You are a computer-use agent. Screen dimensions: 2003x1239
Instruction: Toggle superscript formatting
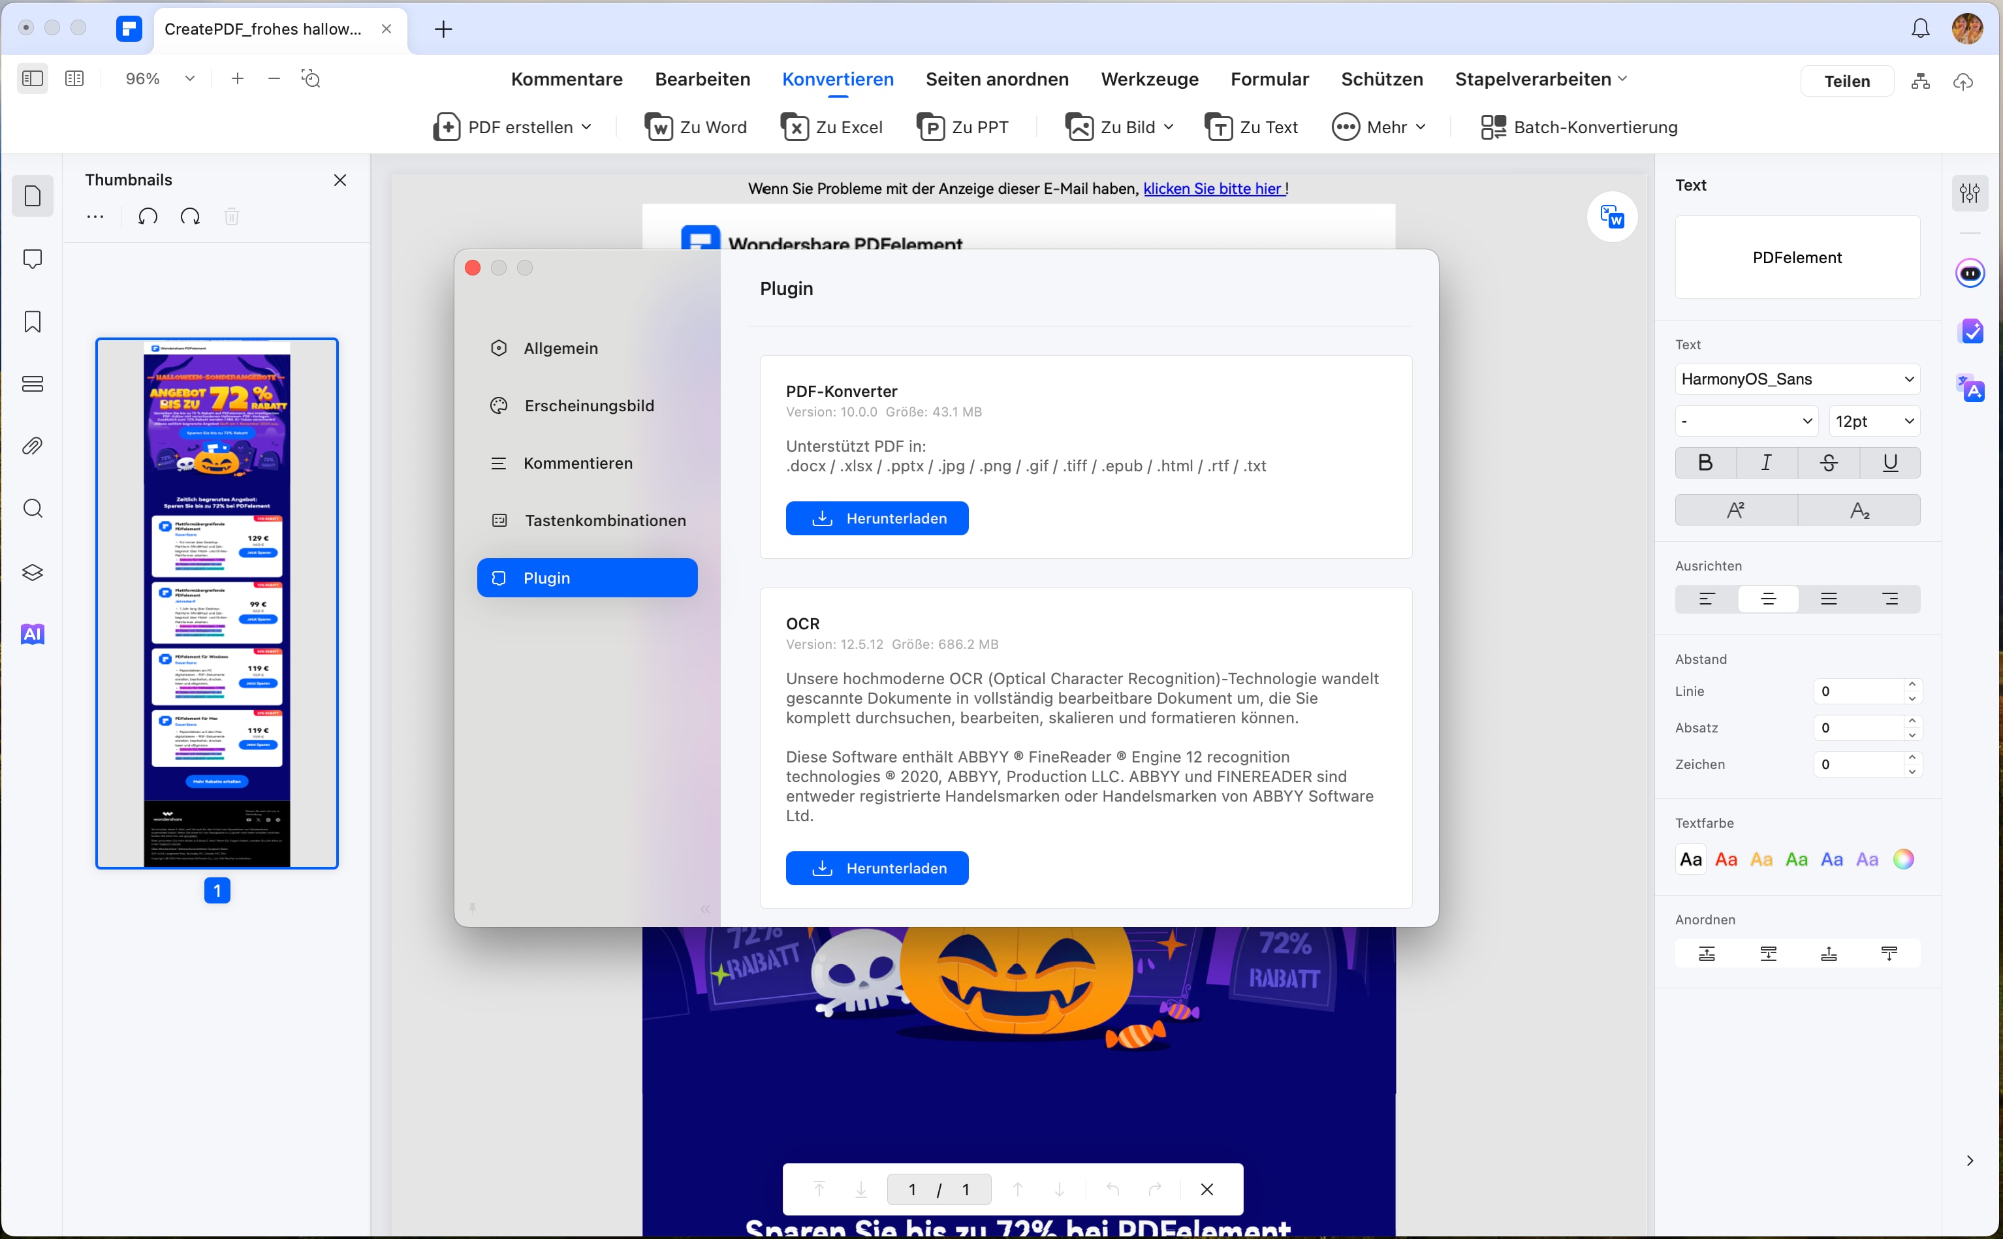(x=1736, y=510)
